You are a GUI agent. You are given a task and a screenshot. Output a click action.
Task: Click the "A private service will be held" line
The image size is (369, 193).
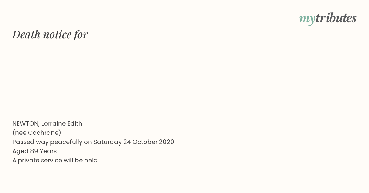tap(55, 160)
